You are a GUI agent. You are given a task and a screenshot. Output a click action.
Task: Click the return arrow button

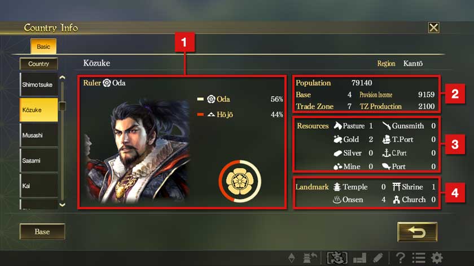click(417, 232)
